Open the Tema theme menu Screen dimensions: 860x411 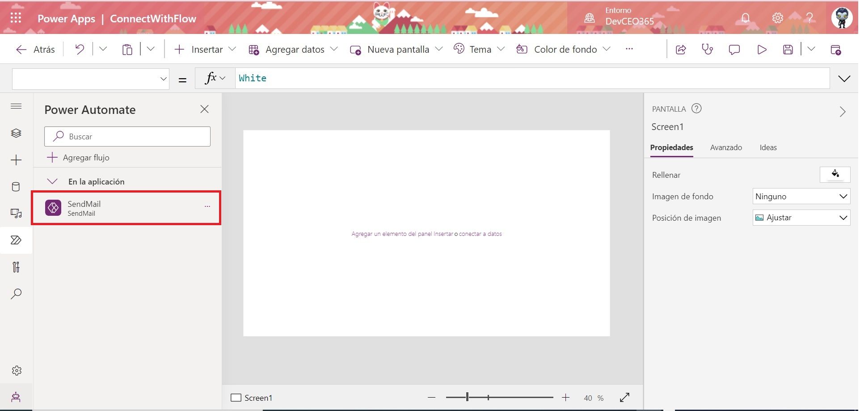coord(479,49)
